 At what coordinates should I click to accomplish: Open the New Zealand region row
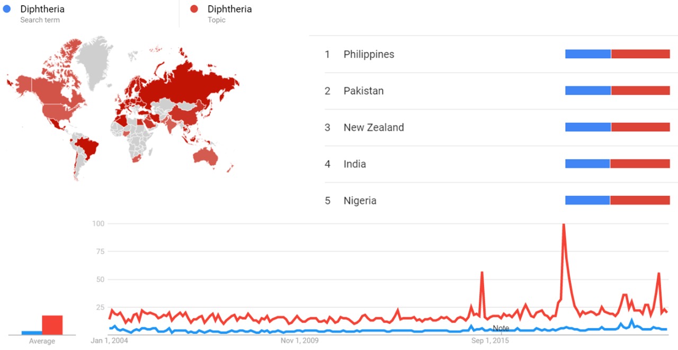tap(373, 128)
